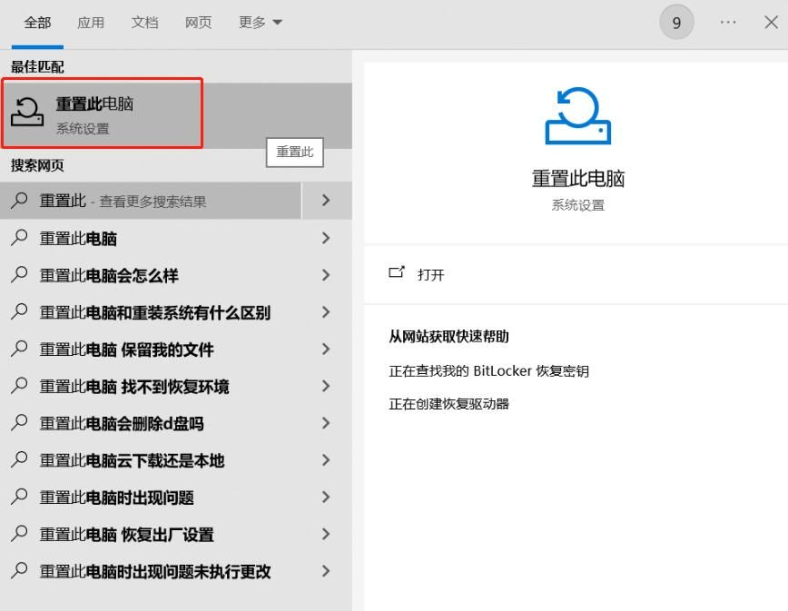Click the large reset icon in preview panel
The height and width of the screenshot is (611, 788).
[x=577, y=116]
